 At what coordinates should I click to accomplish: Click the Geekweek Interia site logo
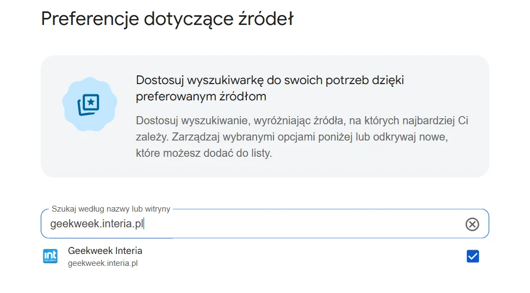[x=51, y=256]
